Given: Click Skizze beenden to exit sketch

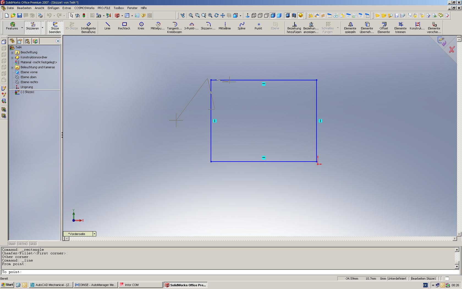Looking at the screenshot, I should click(x=55, y=28).
